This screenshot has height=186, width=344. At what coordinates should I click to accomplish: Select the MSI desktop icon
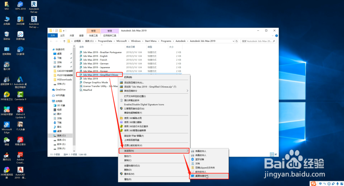[x=7, y=6]
